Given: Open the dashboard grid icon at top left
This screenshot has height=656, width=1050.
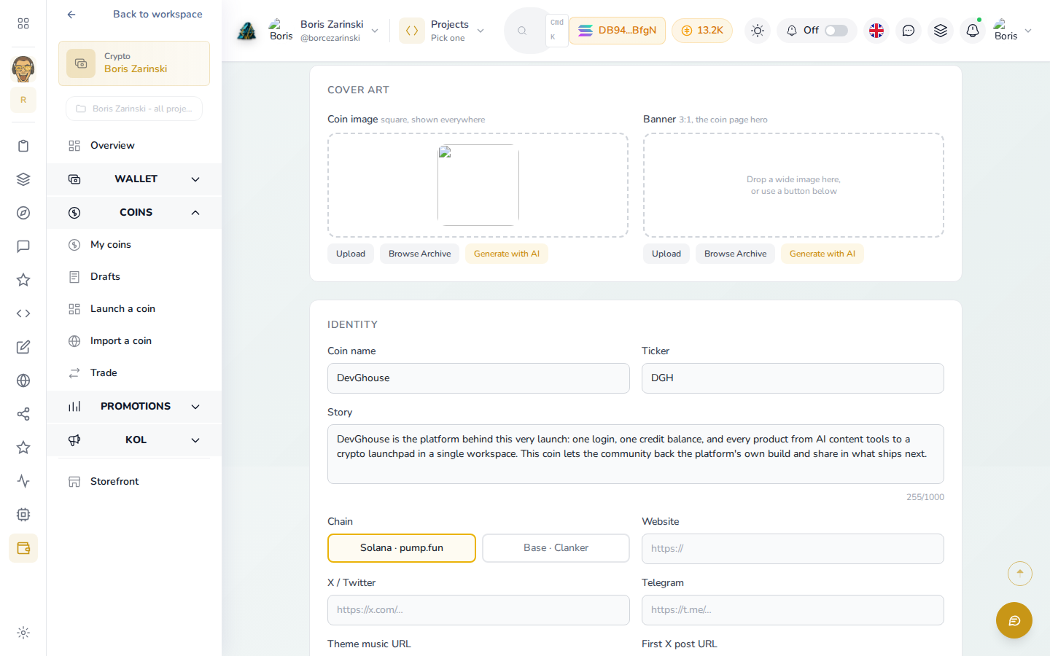Looking at the screenshot, I should point(23,23).
